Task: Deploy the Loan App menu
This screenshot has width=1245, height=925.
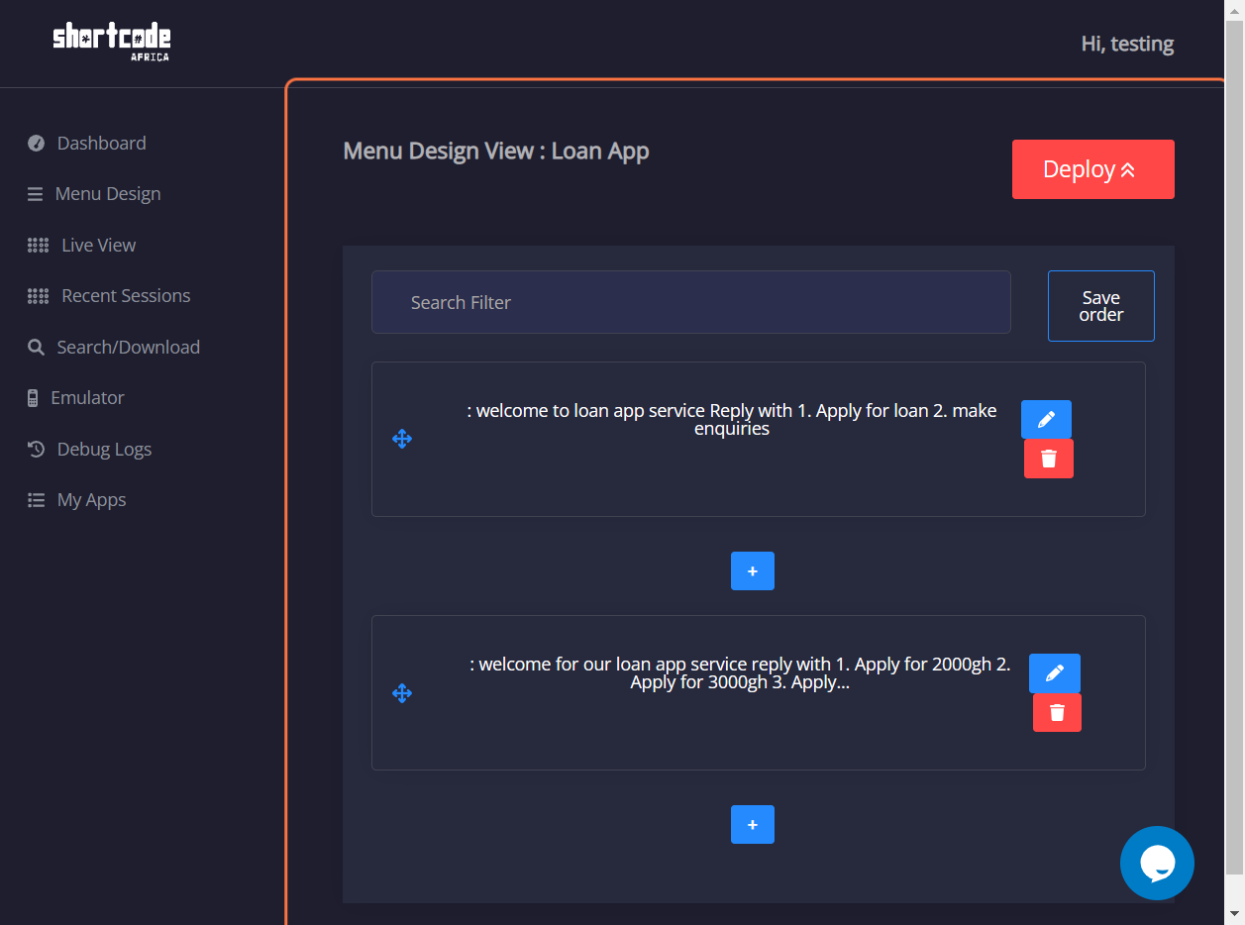Action: pyautogui.click(x=1093, y=169)
